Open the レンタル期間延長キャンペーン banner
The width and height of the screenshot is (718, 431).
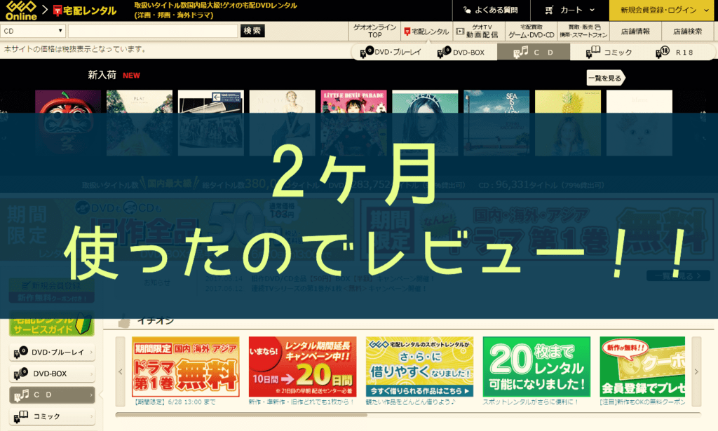coord(302,367)
